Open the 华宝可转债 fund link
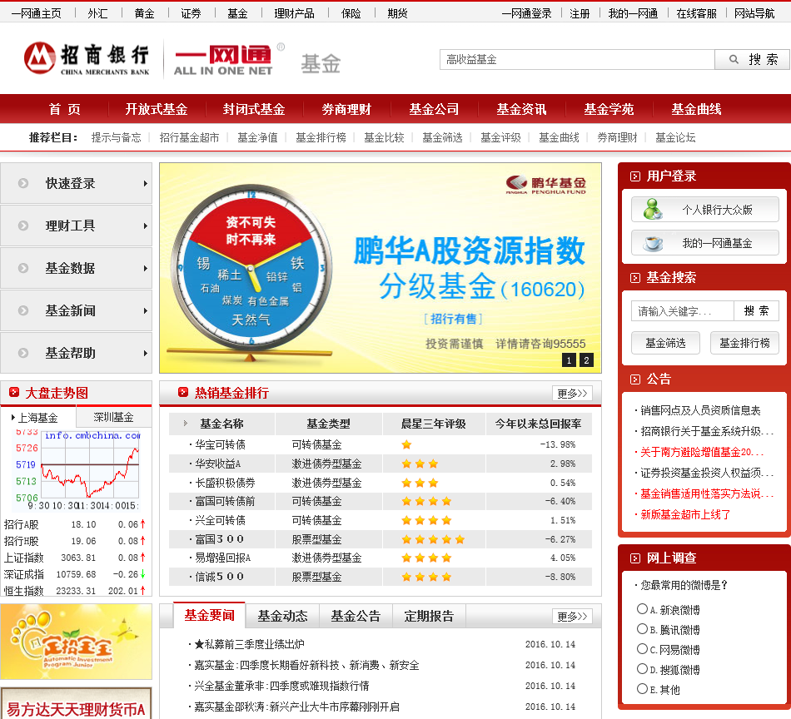This screenshot has width=791, height=719. [x=221, y=444]
